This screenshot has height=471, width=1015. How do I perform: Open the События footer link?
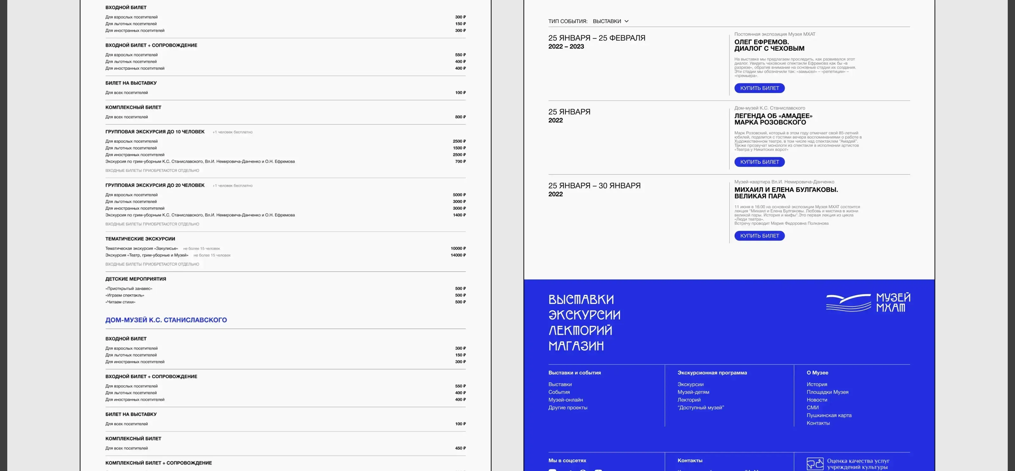(x=559, y=392)
